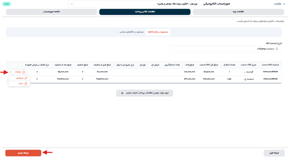This screenshot has width=288, height=157.
Task: Click the info icon beside جزئیات
Action: tap(24, 72)
